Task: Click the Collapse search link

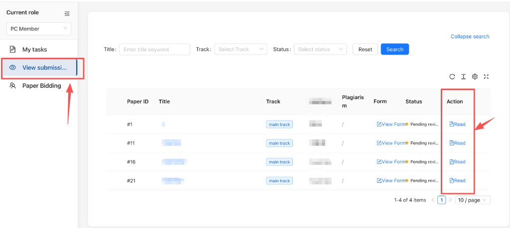Action: click(x=470, y=36)
